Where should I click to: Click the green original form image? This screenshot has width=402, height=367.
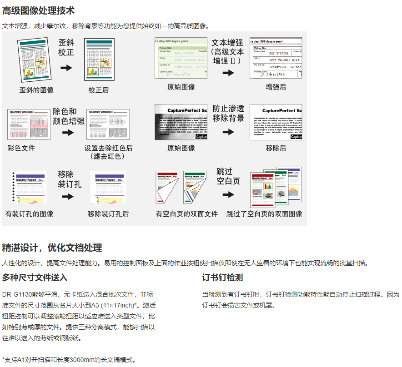(x=181, y=58)
